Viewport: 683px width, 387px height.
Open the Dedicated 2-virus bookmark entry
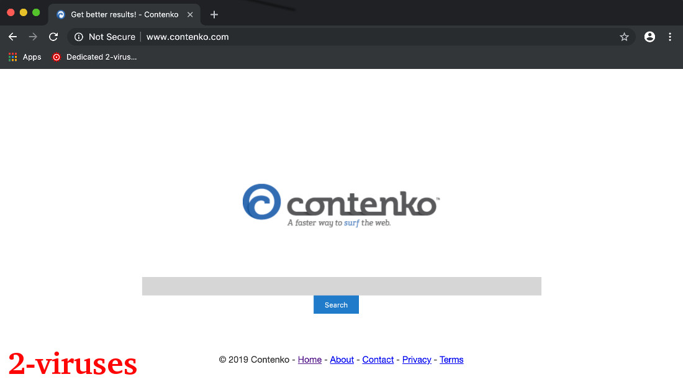coord(101,57)
